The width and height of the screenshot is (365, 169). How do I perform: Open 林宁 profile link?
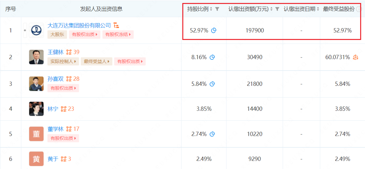click(x=53, y=109)
